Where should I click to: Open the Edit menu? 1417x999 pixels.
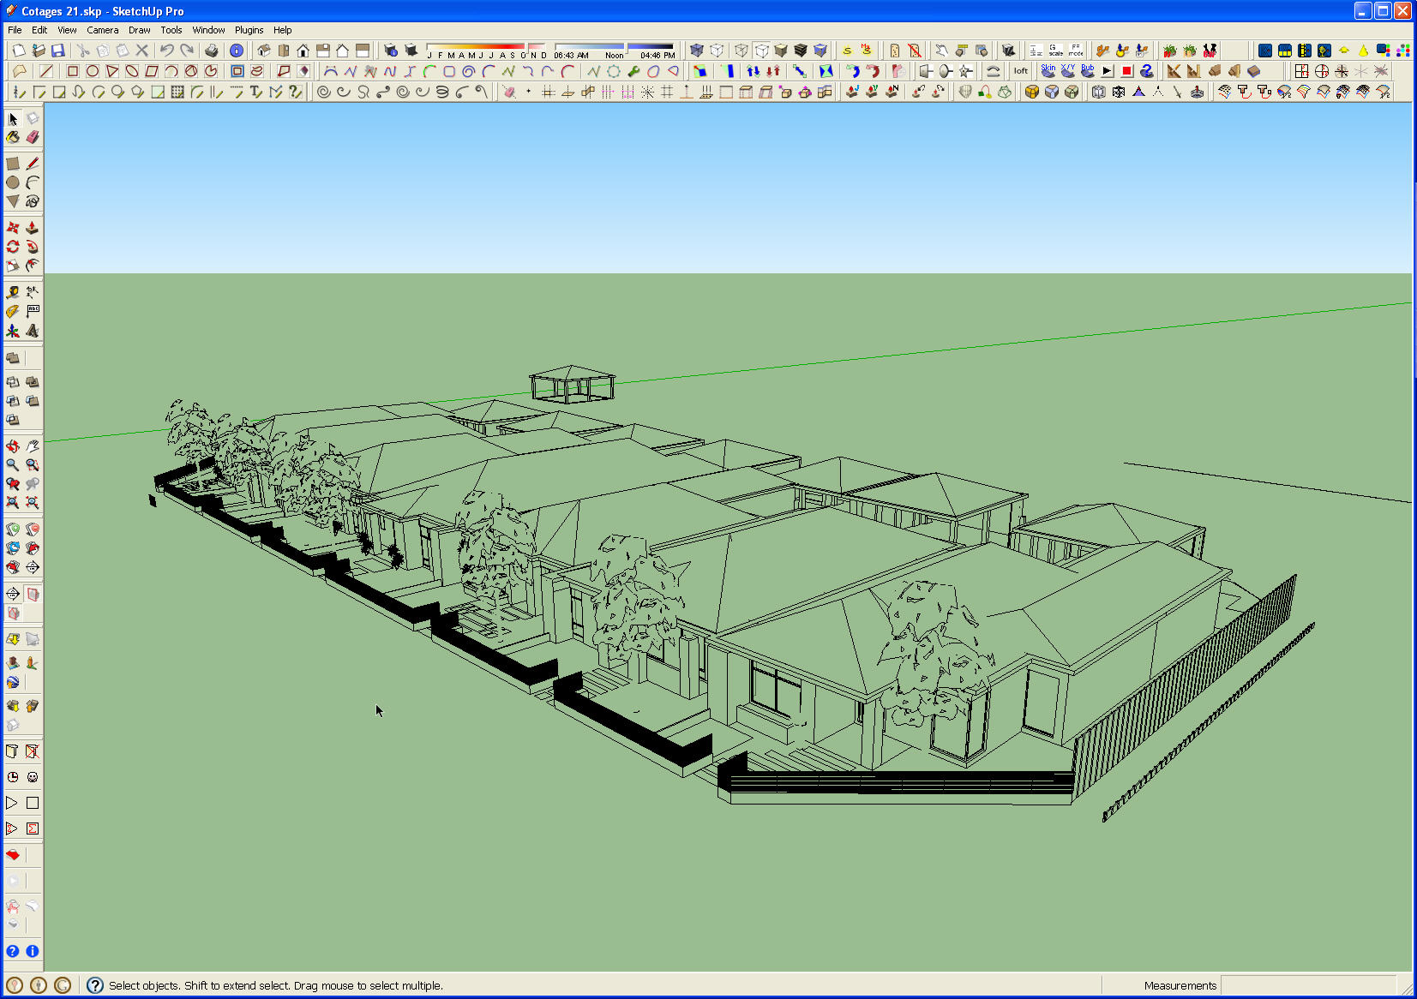[39, 30]
